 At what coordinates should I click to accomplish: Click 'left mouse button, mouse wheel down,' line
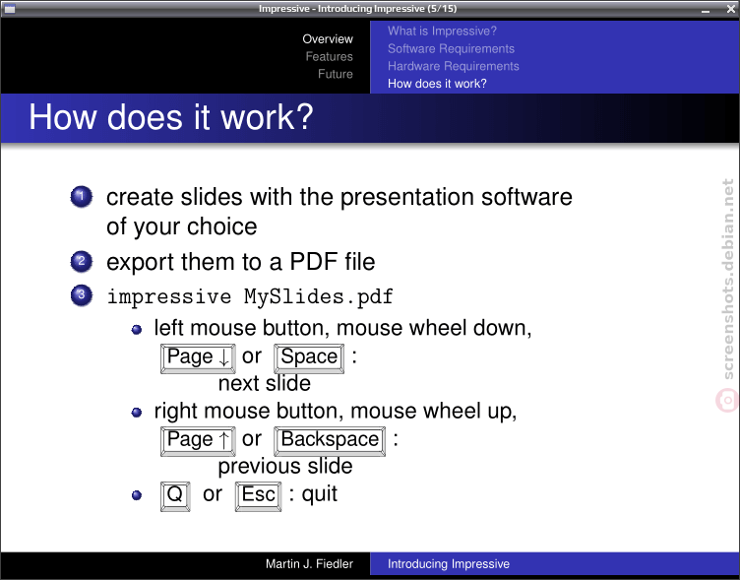coord(342,328)
